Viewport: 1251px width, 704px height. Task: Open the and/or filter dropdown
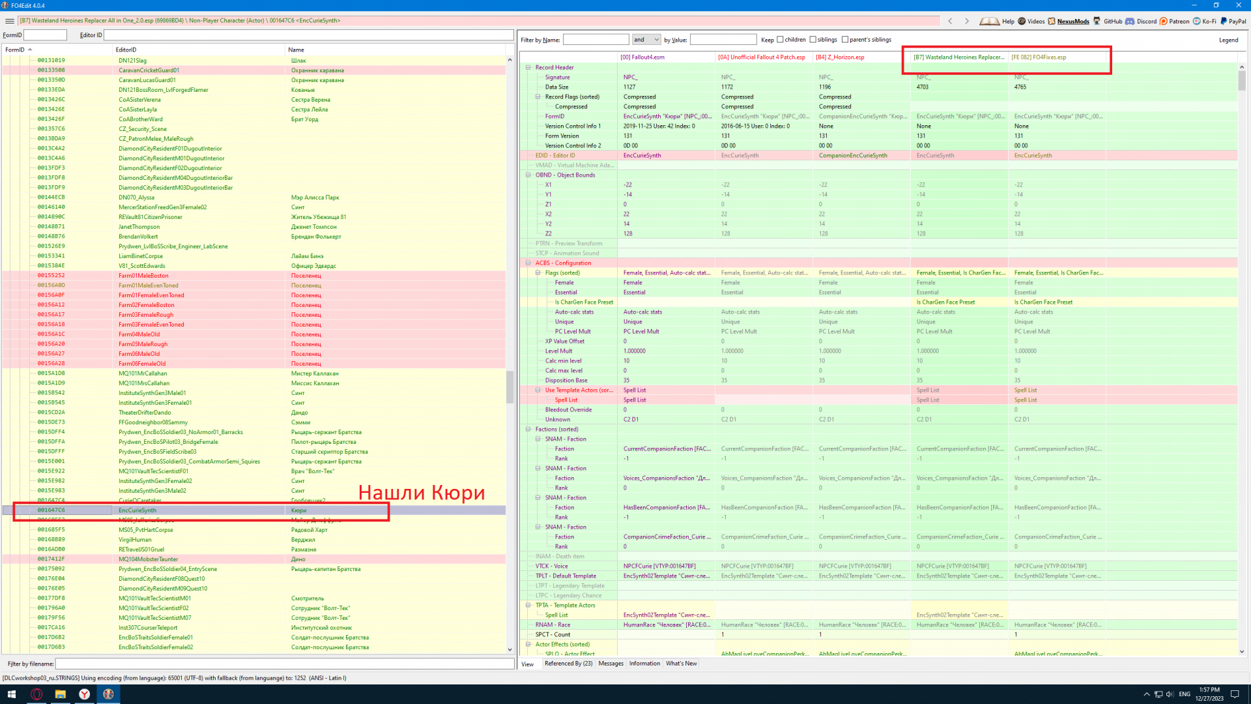(x=646, y=40)
